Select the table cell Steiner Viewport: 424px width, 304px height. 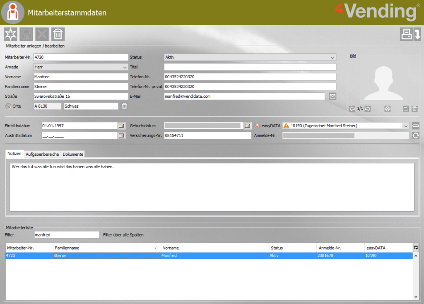coord(107,256)
